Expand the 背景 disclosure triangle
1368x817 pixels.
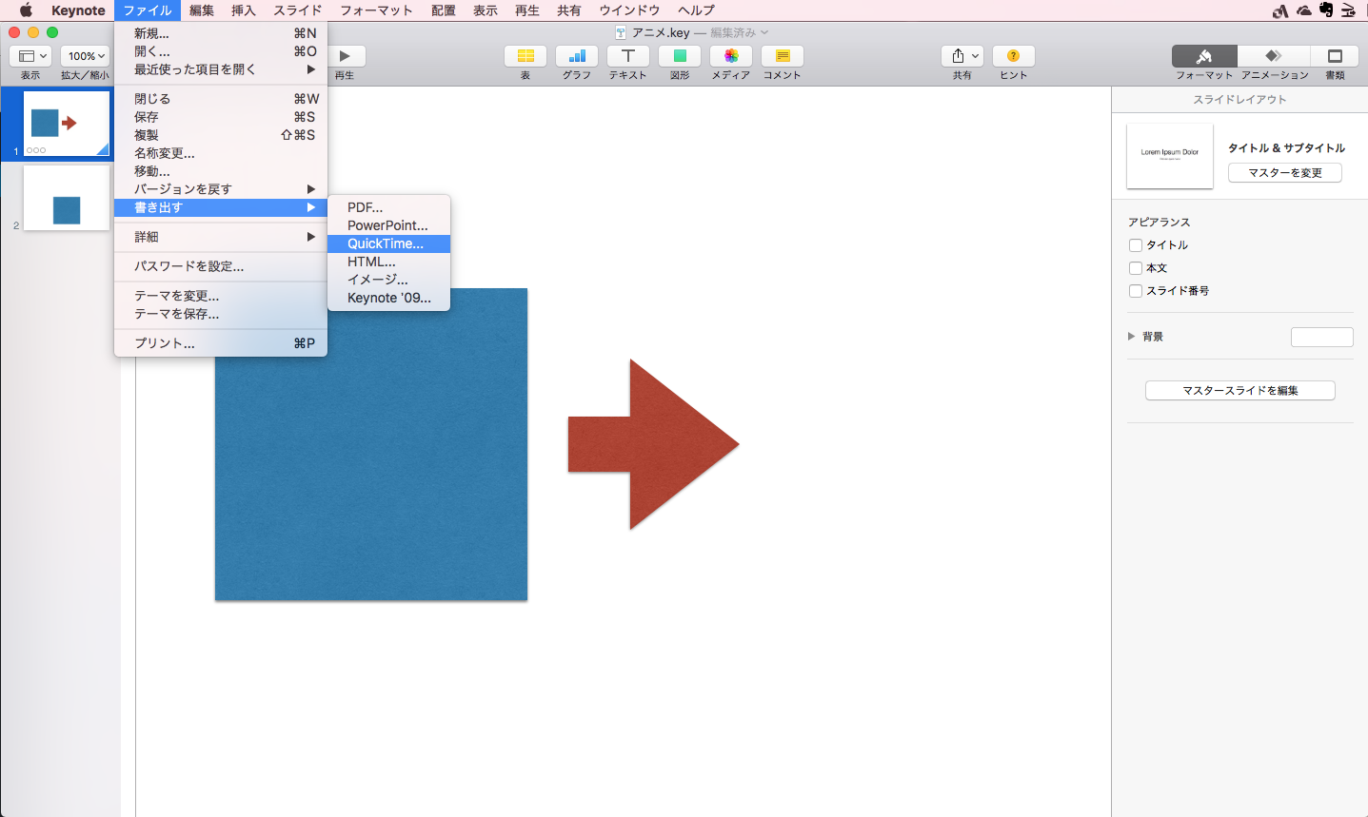point(1132,337)
